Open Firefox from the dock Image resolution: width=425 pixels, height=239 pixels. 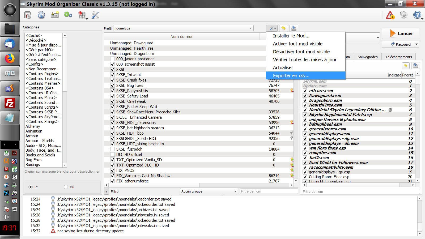tap(10, 58)
